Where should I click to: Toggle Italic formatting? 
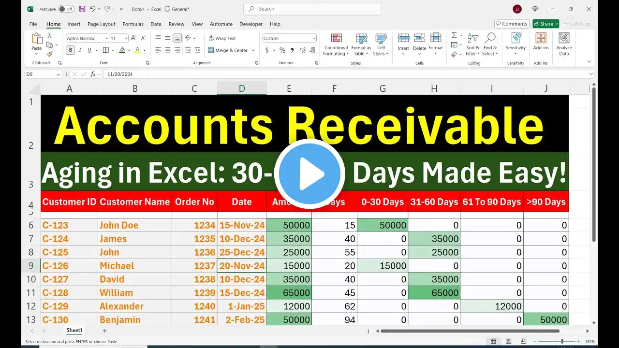click(80, 50)
